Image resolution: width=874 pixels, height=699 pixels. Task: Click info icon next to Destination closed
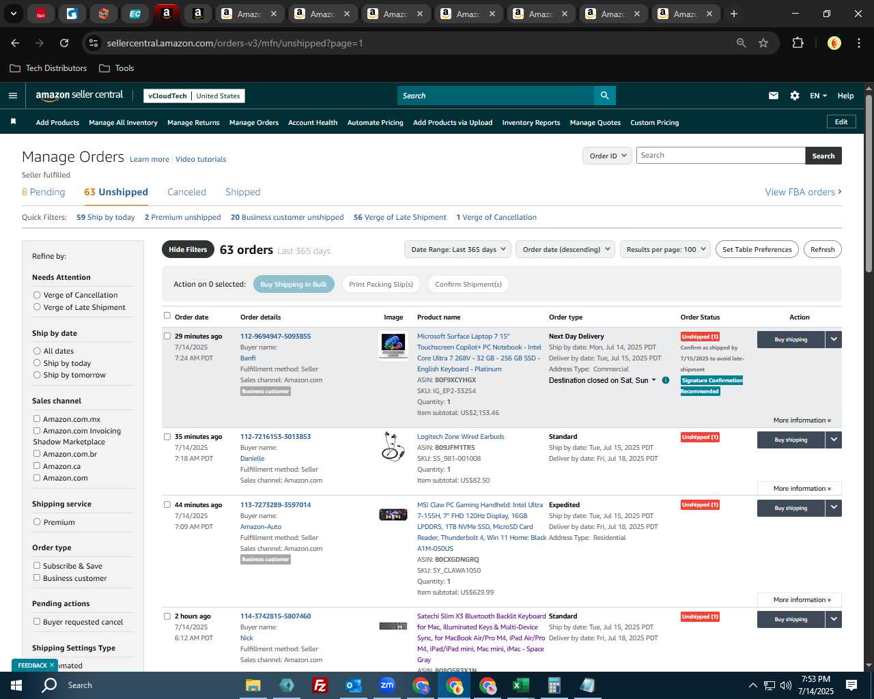pos(665,380)
